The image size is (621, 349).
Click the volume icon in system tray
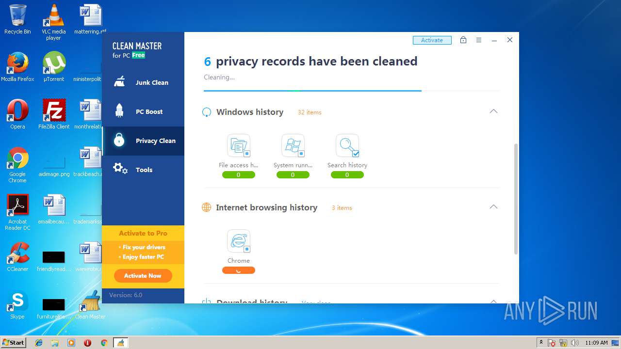pos(575,343)
